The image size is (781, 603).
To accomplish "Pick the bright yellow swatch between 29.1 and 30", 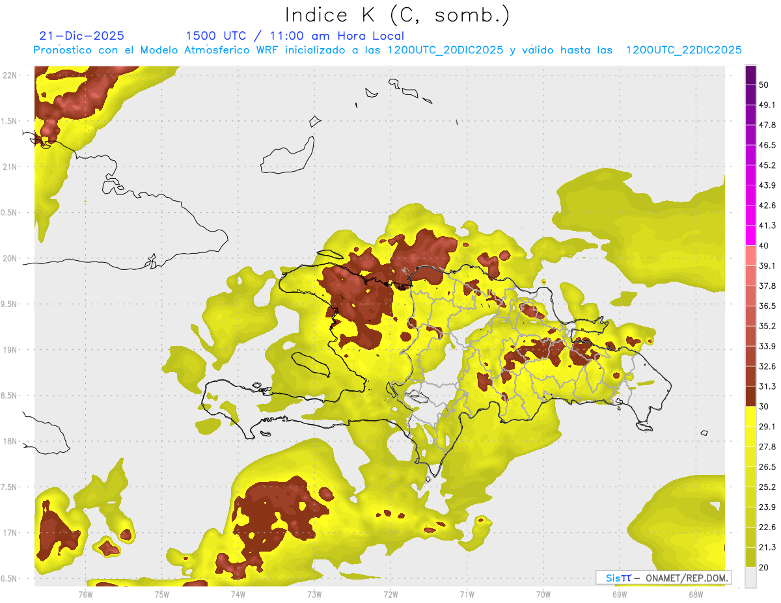I will pos(750,416).
